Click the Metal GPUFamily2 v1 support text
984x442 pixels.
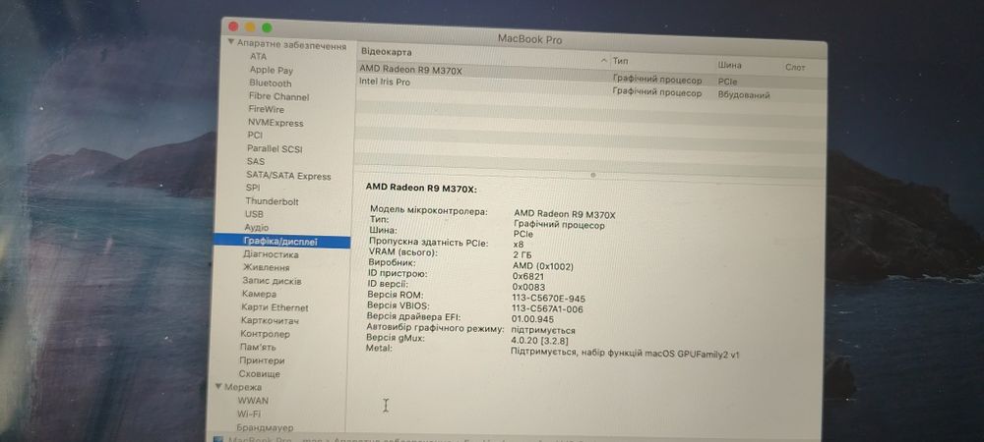tap(626, 353)
